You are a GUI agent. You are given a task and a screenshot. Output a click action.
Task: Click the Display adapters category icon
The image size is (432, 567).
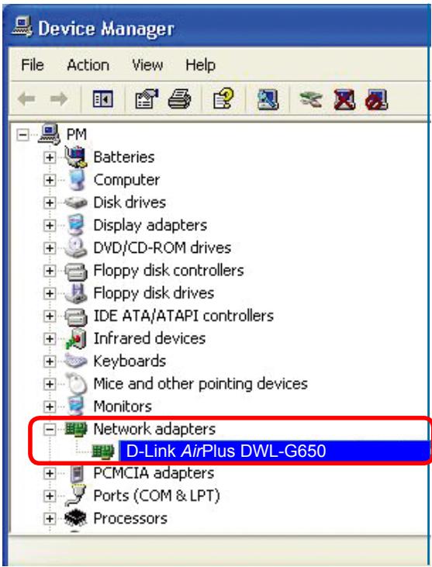click(x=76, y=225)
